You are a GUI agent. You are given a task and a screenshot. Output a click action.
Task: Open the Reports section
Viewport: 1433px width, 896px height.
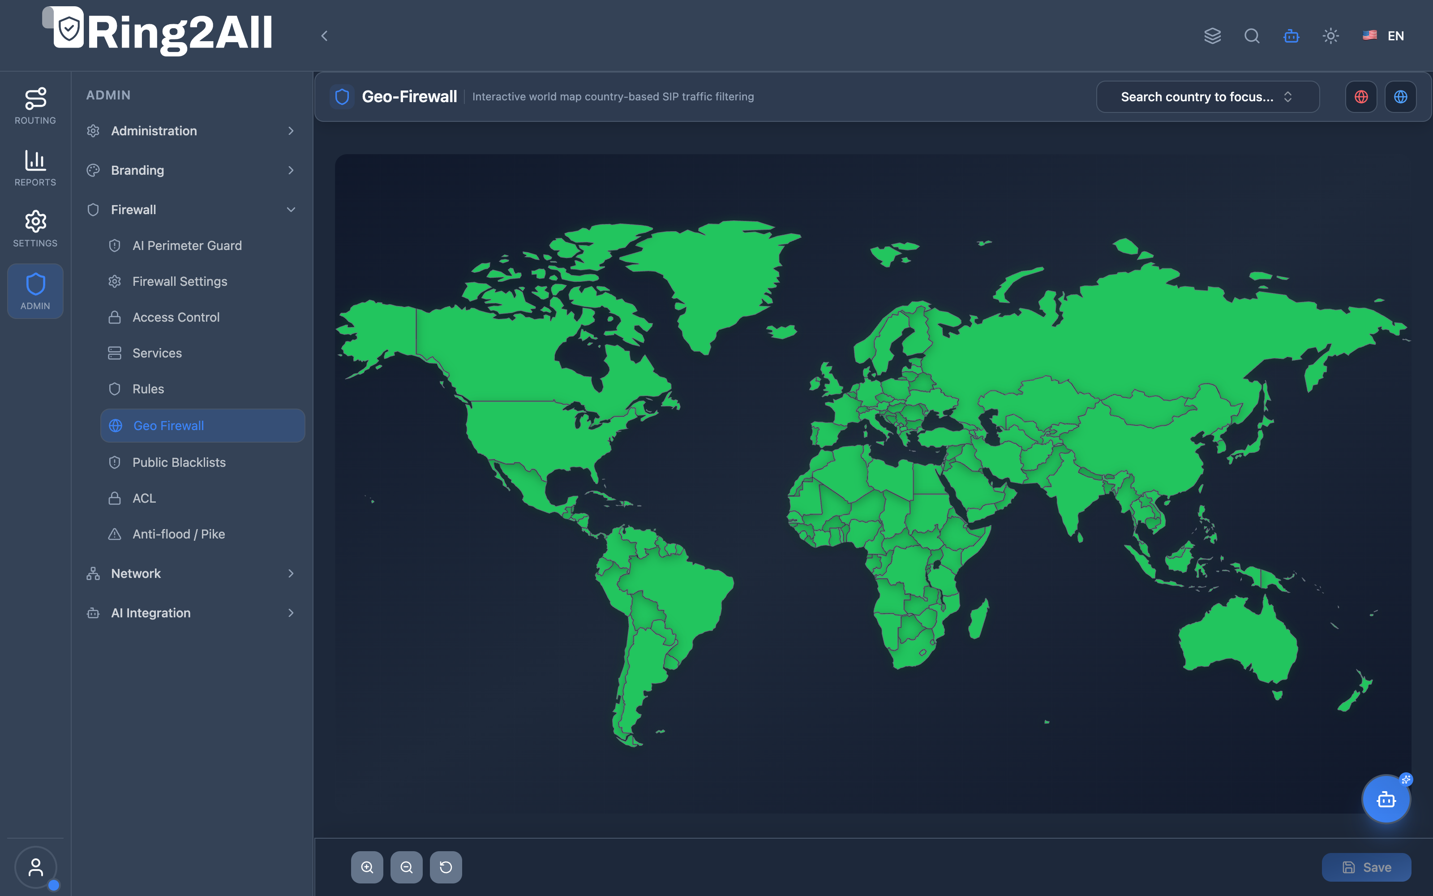35,168
